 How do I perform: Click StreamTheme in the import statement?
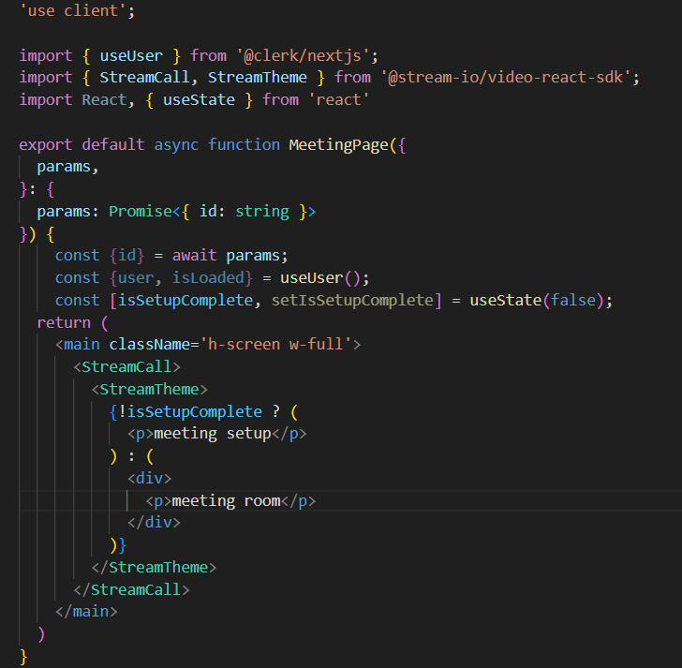257,77
